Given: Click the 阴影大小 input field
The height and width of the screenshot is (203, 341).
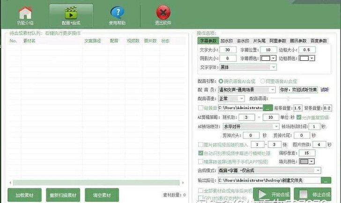Looking at the screenshot, I should pos(228,58).
